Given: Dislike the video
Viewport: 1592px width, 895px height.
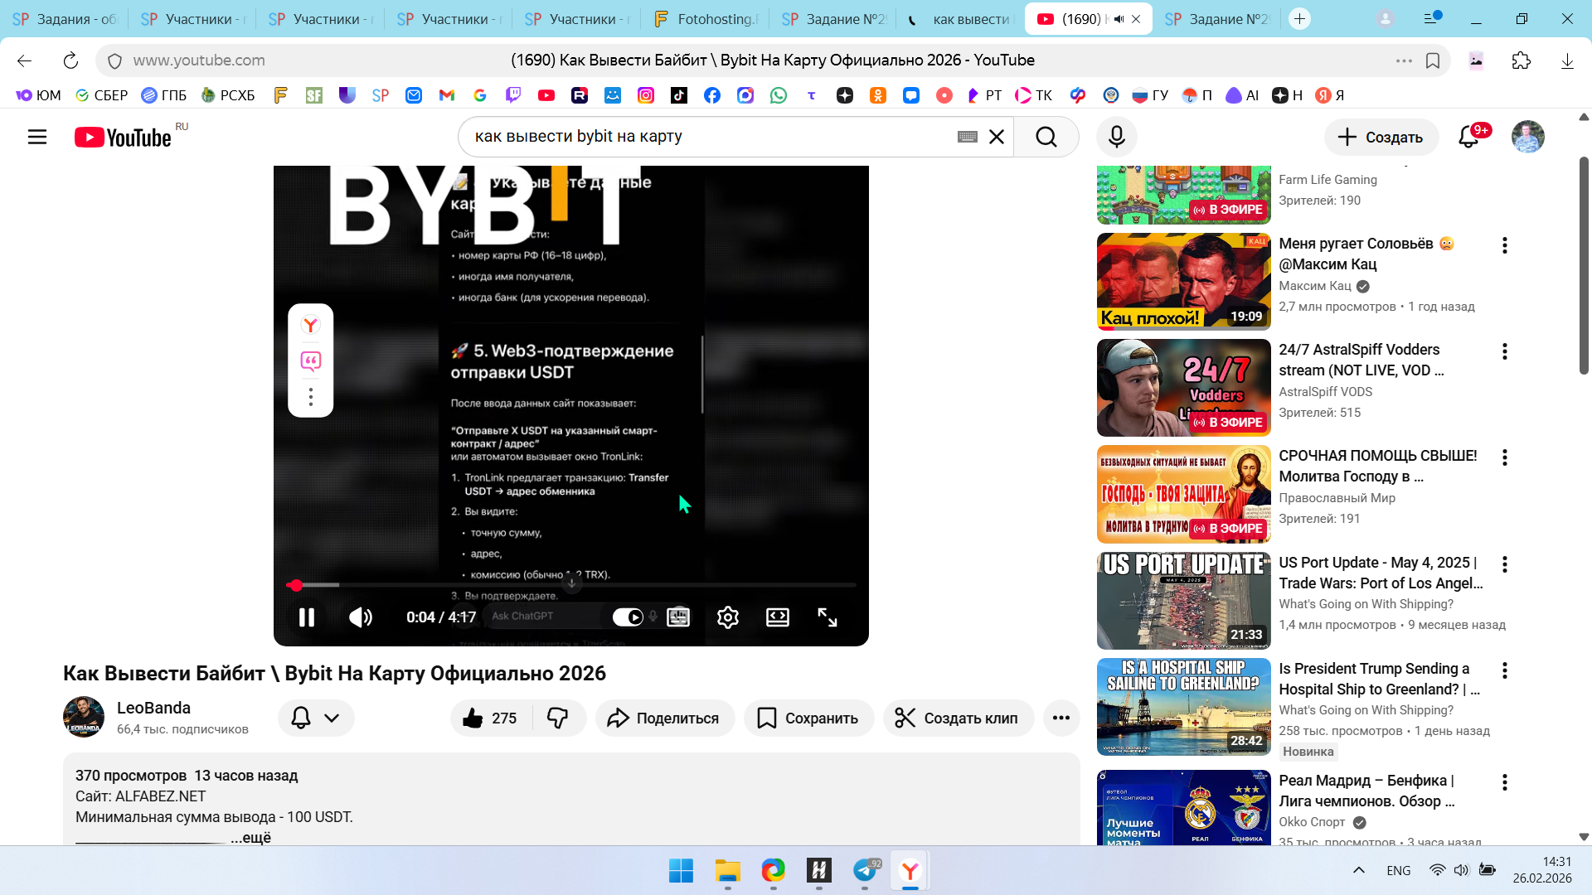Looking at the screenshot, I should [x=558, y=718].
